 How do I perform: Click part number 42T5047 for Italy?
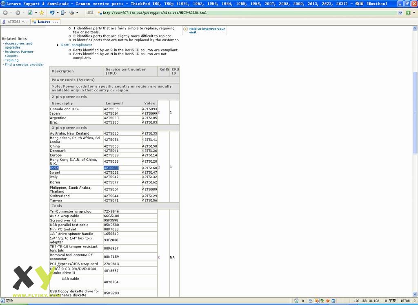111,177
